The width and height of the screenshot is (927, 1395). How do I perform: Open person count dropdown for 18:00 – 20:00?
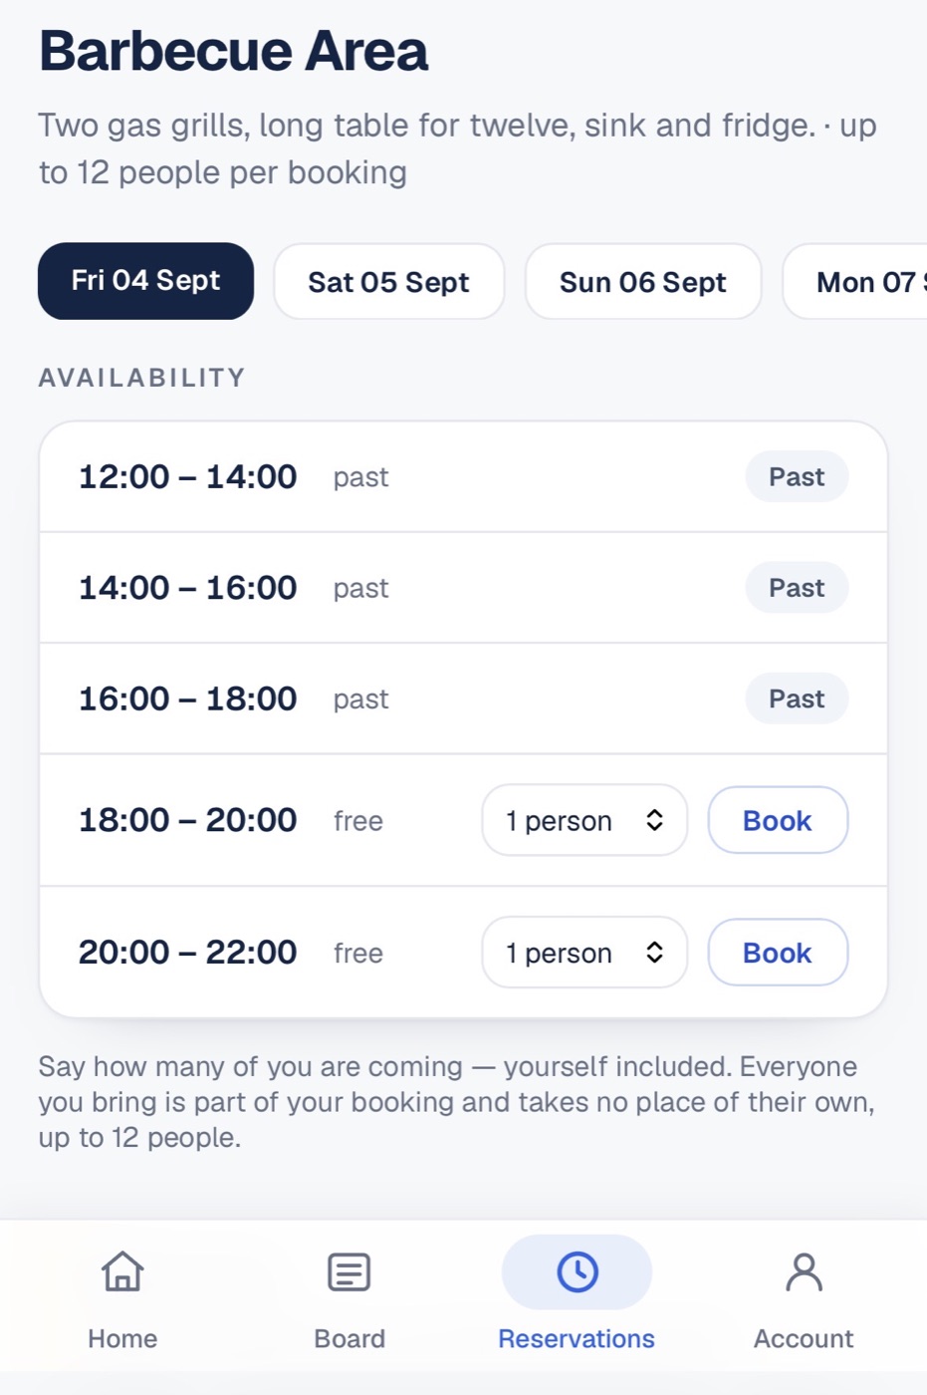584,820
